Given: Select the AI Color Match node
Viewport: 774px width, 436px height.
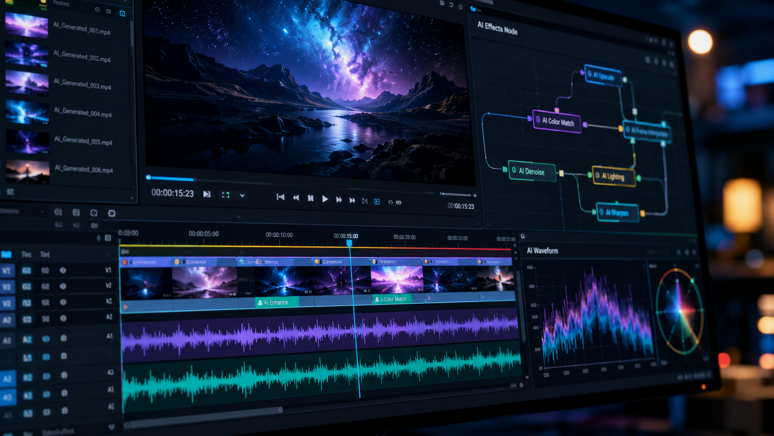Looking at the screenshot, I should pos(557,121).
